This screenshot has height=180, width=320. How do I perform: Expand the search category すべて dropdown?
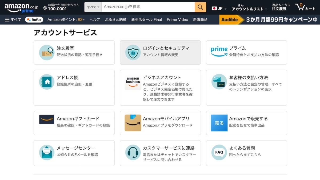click(93, 7)
